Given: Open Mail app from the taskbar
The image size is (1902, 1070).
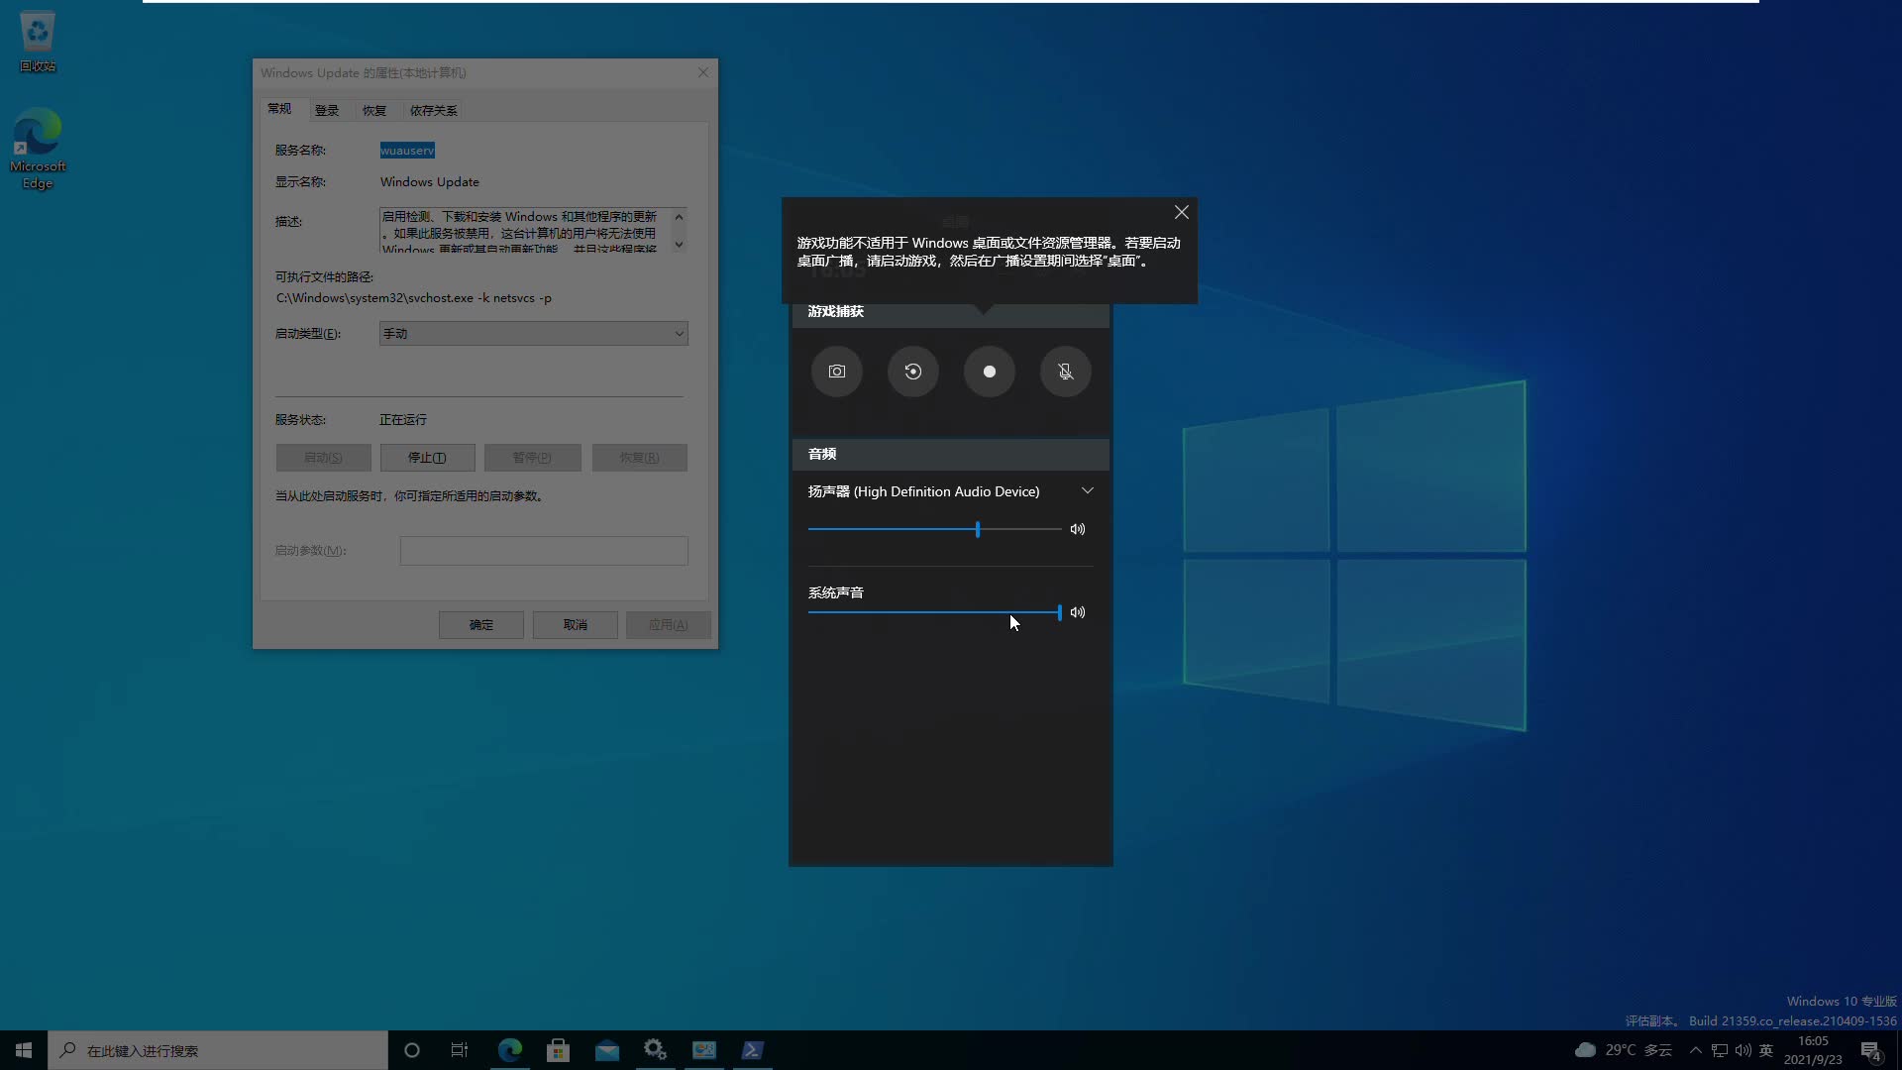Looking at the screenshot, I should point(607,1050).
